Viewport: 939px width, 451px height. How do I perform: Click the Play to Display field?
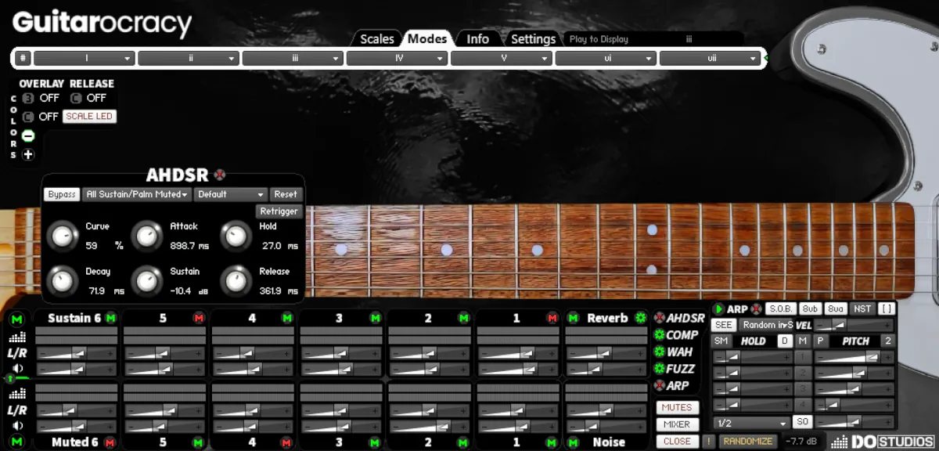pos(653,39)
